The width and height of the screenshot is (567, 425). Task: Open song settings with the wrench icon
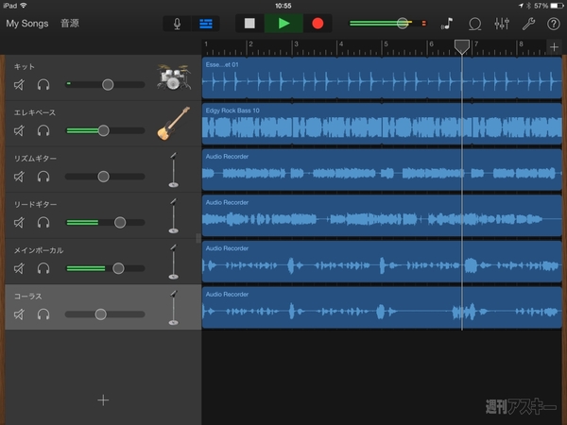(528, 23)
